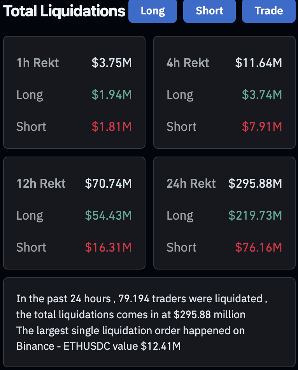Click the Short button
Screen dimensions: 298x370
pos(209,11)
